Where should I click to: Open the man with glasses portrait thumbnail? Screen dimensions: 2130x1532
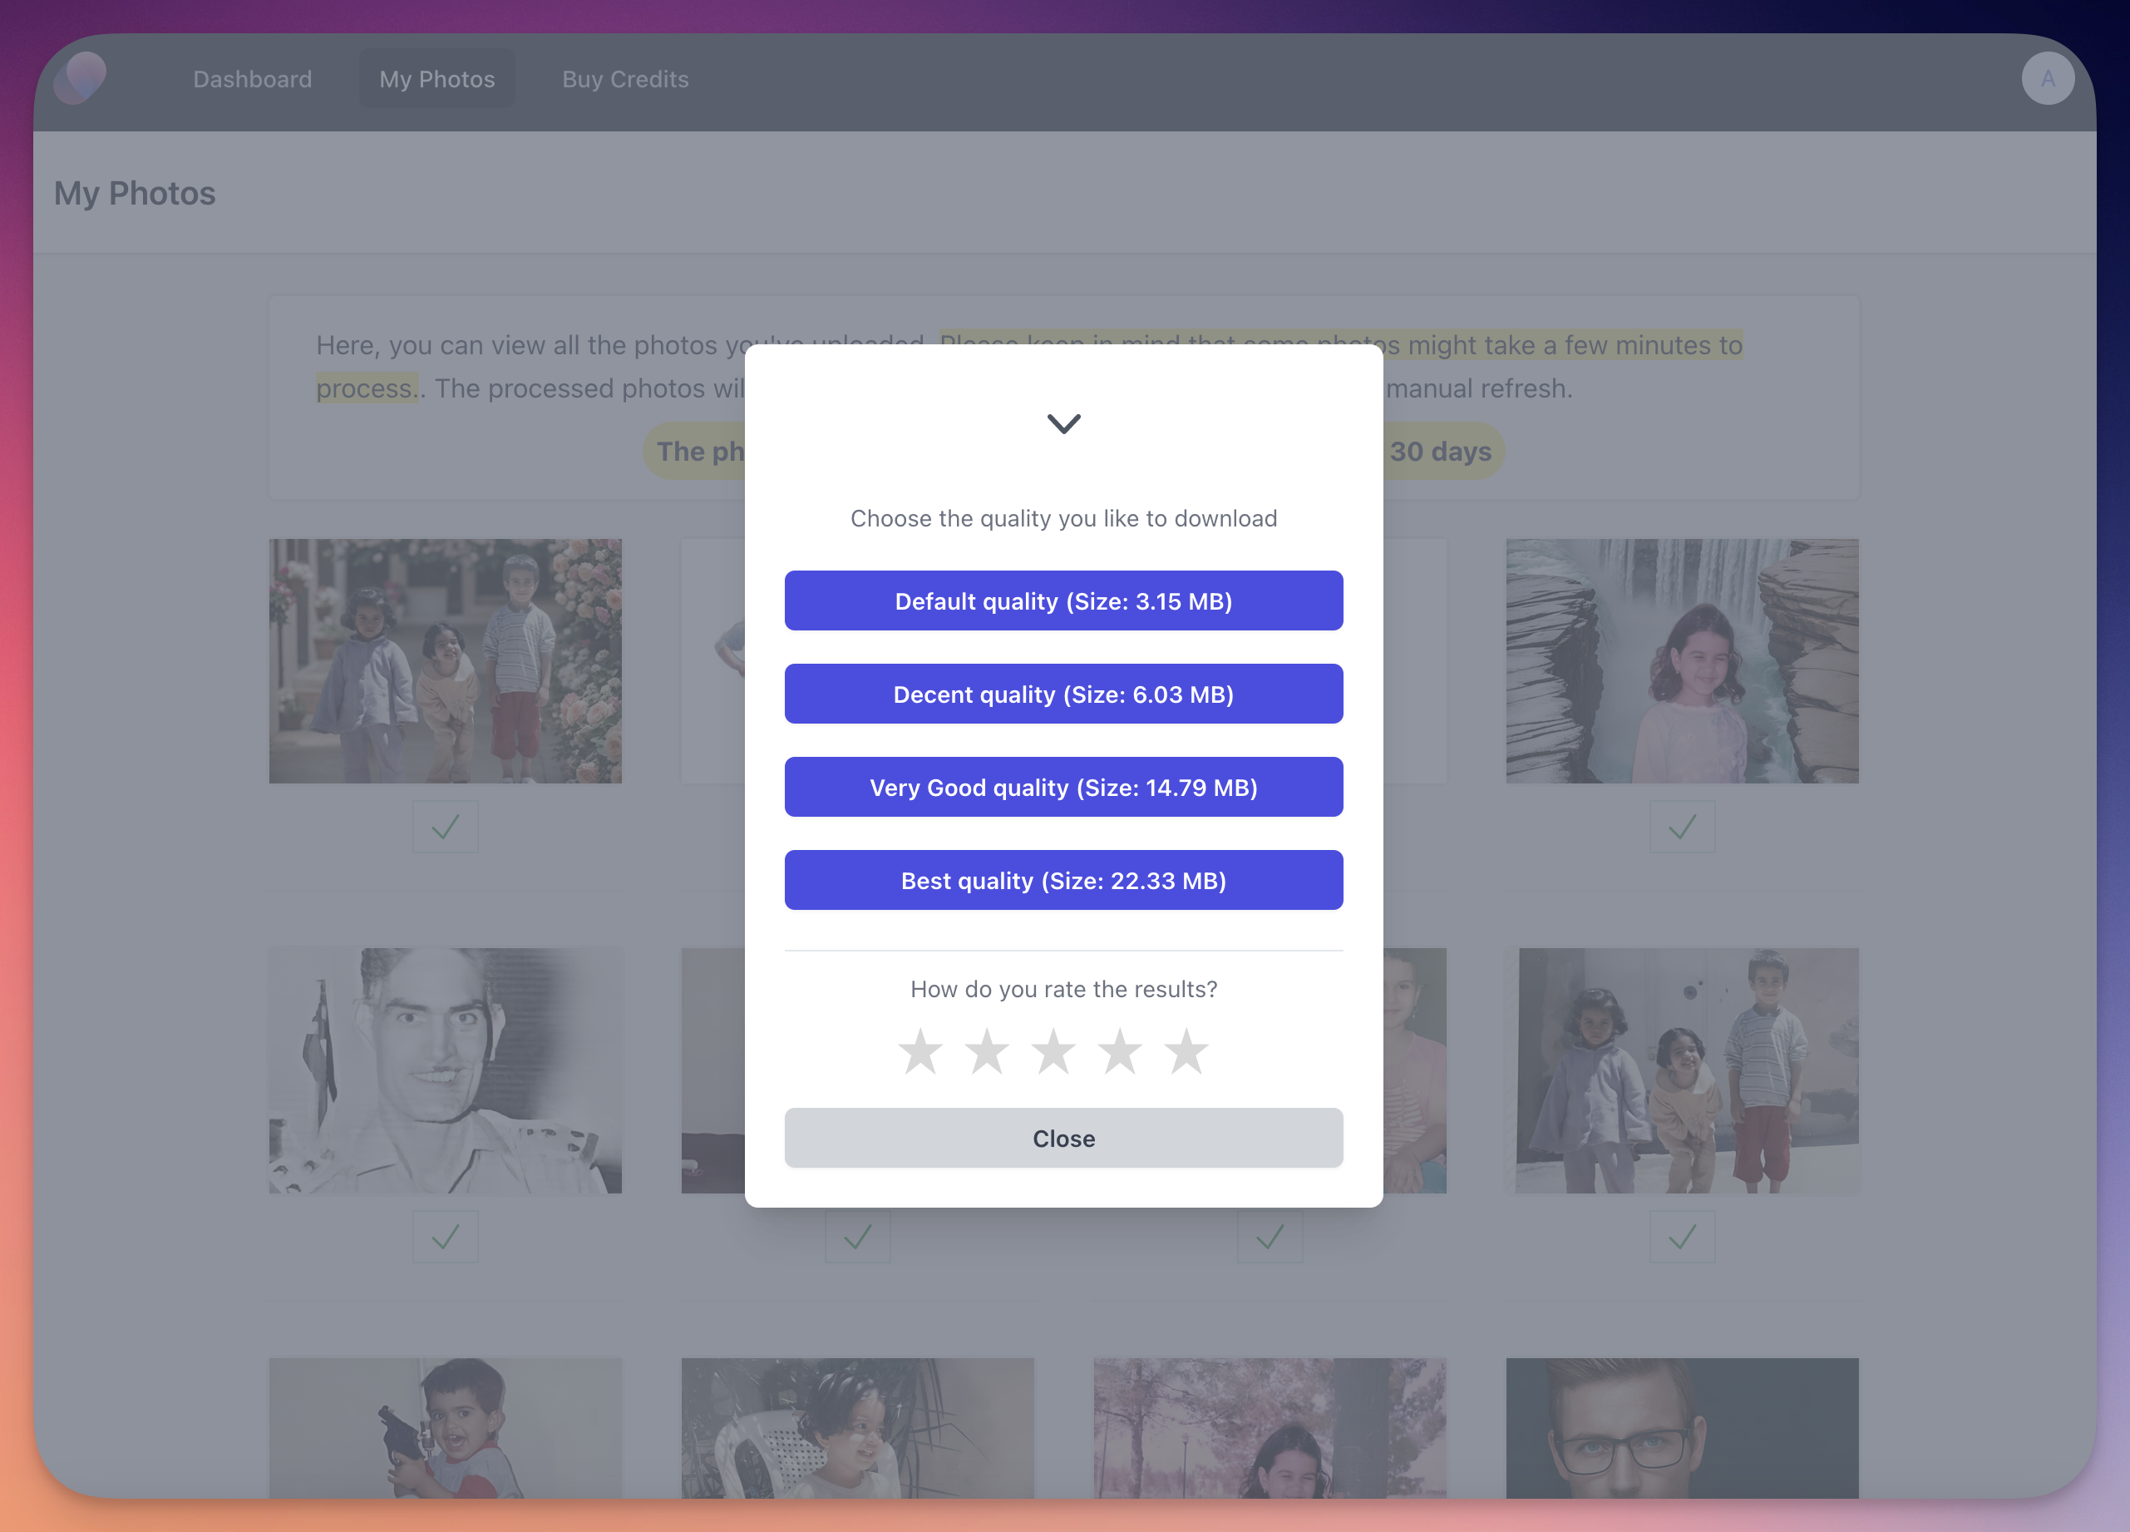click(1682, 1428)
